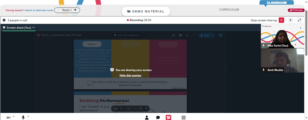
Task: Open the CURRICULUM tab
Action: pos(229,9)
